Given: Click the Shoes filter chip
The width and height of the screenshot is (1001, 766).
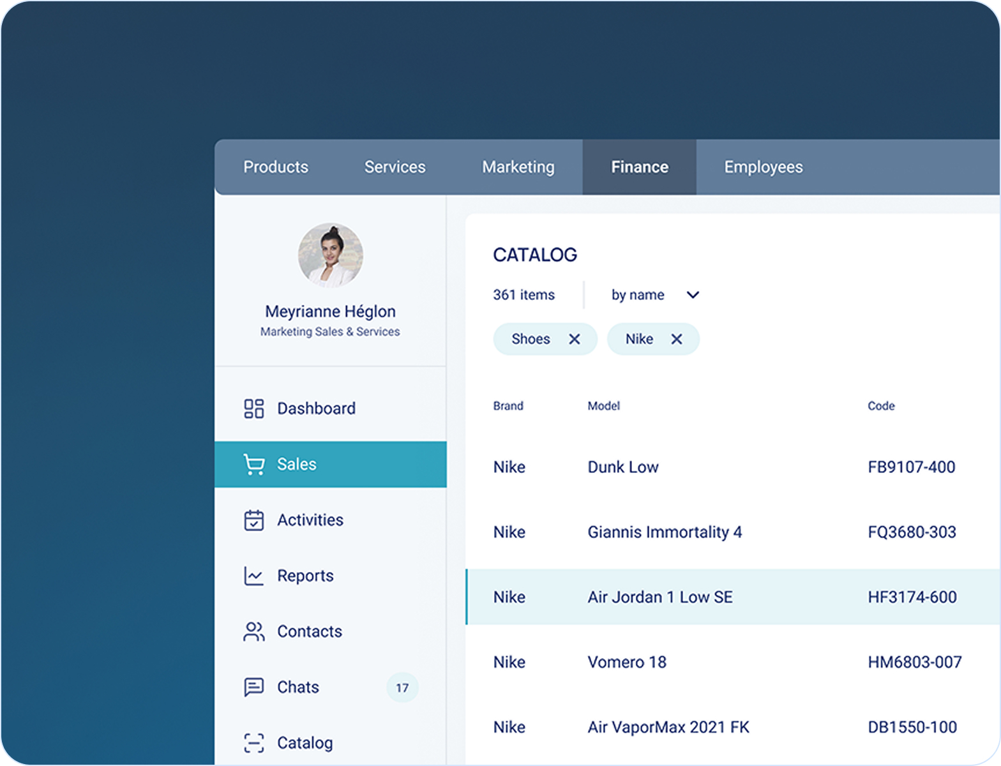Looking at the screenshot, I should tap(545, 339).
